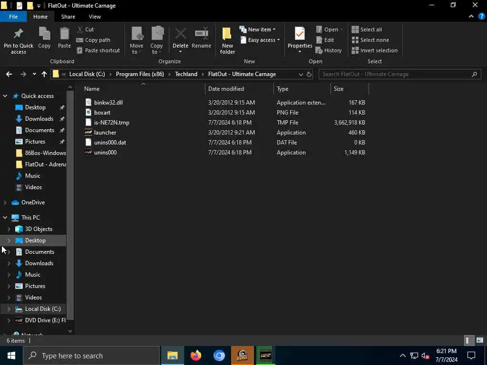Click the Paste clipboard icon
Screen dimensions: 487x365
point(64,34)
